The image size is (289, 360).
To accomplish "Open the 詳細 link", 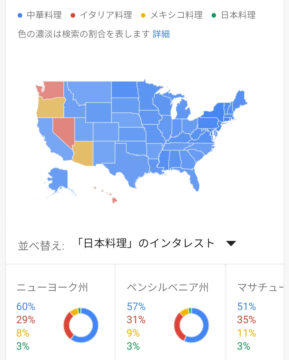I will (161, 34).
